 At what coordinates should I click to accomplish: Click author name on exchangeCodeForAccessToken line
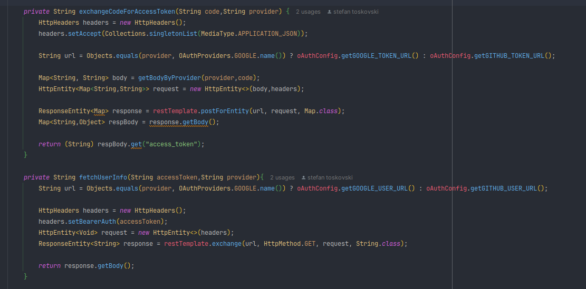point(356,12)
